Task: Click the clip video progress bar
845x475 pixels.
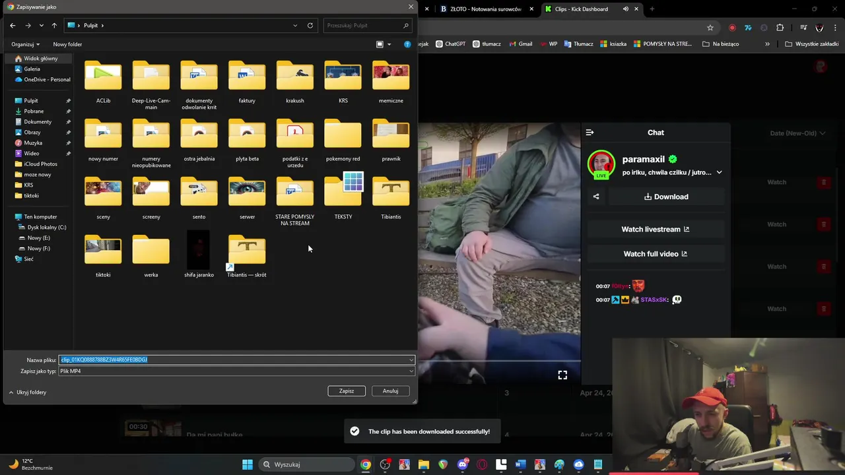Action: coord(499,361)
